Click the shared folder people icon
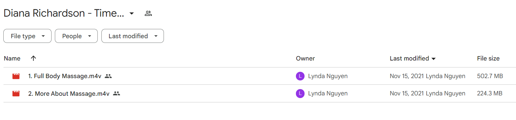 tap(148, 14)
